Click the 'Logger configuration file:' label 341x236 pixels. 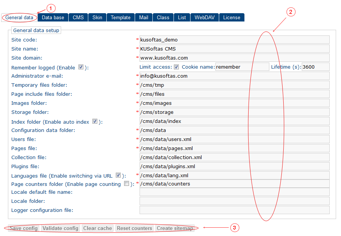tap(42, 210)
